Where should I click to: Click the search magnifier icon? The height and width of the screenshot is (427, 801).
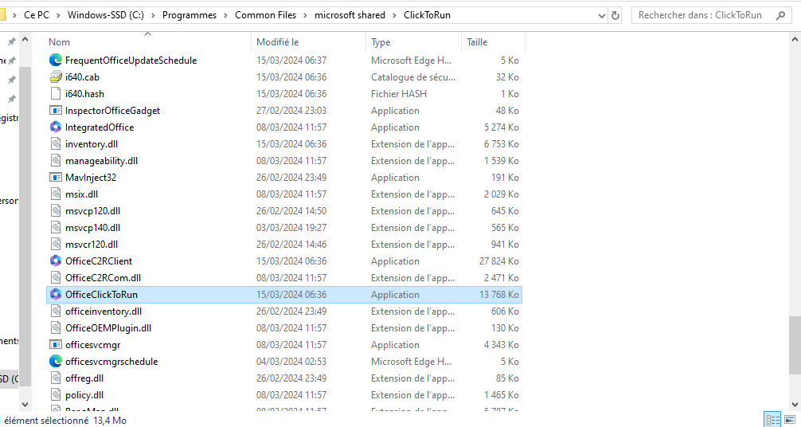pos(780,15)
